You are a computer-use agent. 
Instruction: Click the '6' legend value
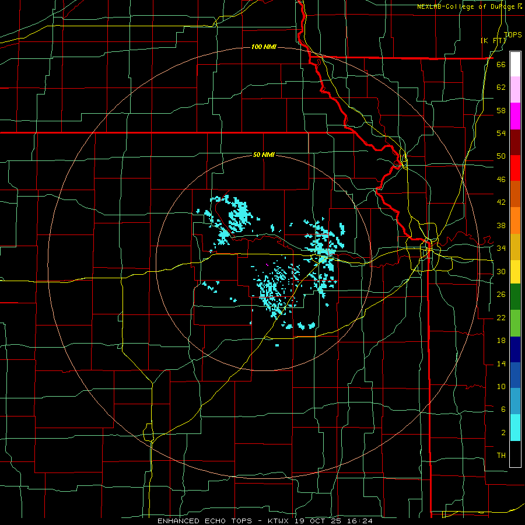point(503,409)
